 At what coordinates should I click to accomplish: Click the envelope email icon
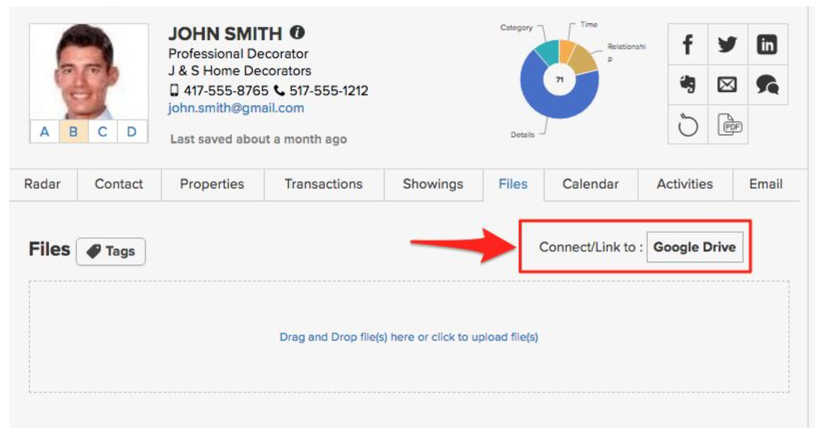coord(727,85)
